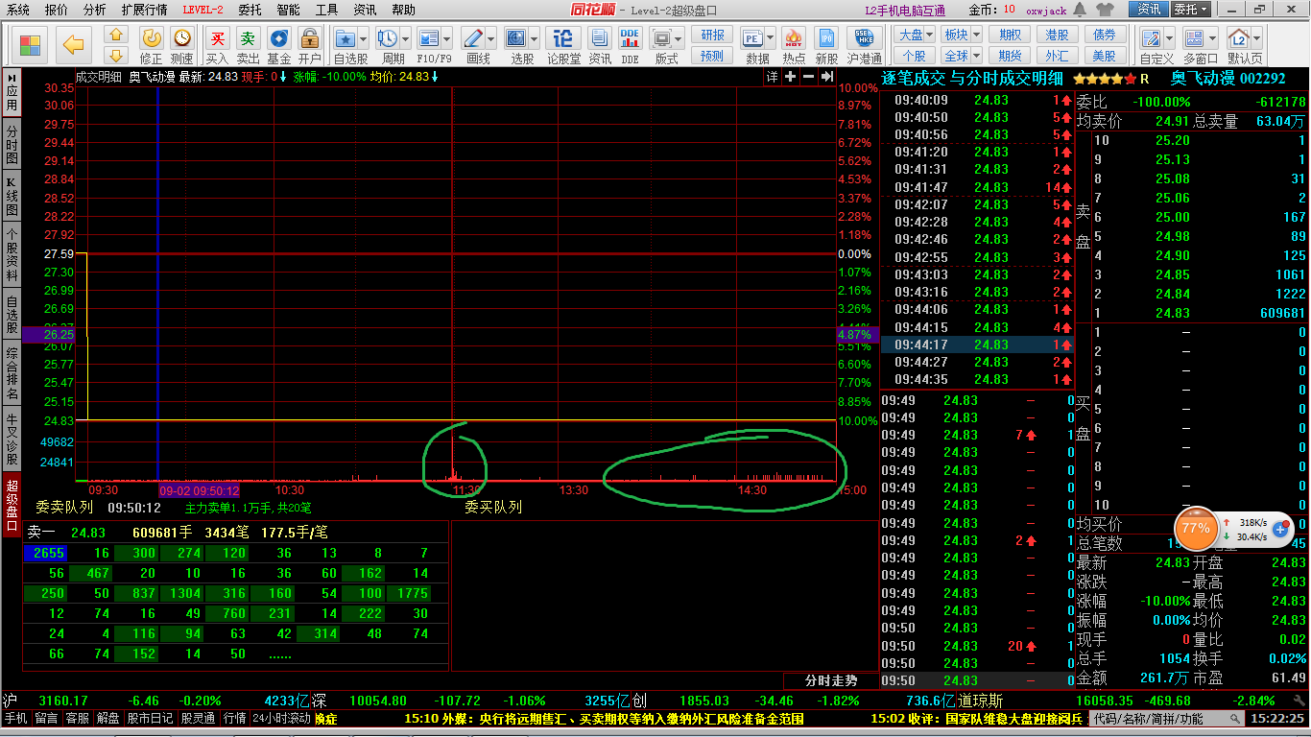Open the 沪港通 SSE HKE icon
1311x737 pixels.
(x=864, y=38)
